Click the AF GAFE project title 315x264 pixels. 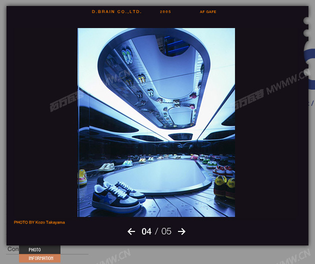tap(208, 12)
